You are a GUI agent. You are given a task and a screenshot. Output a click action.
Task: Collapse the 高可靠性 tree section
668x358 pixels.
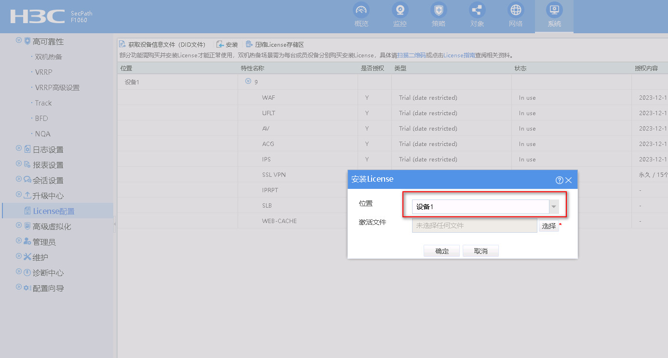click(19, 40)
